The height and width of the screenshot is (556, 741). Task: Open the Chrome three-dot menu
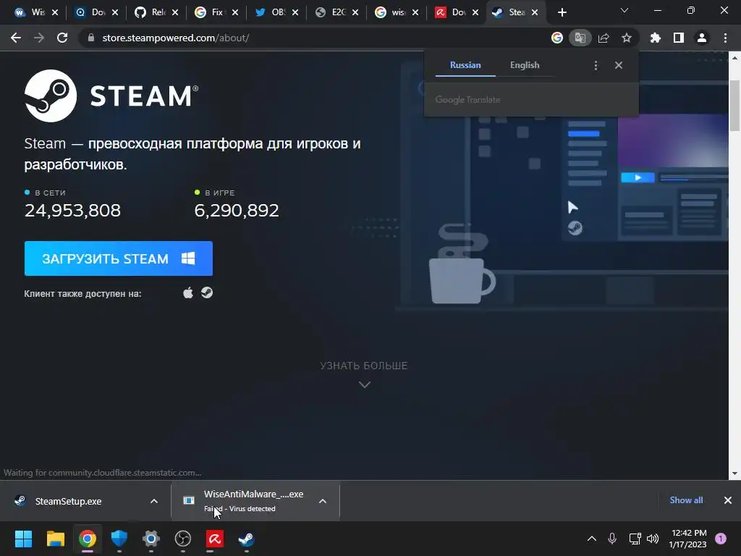pos(725,38)
